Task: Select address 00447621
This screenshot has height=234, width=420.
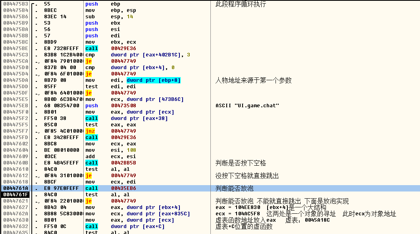Action: point(15,201)
